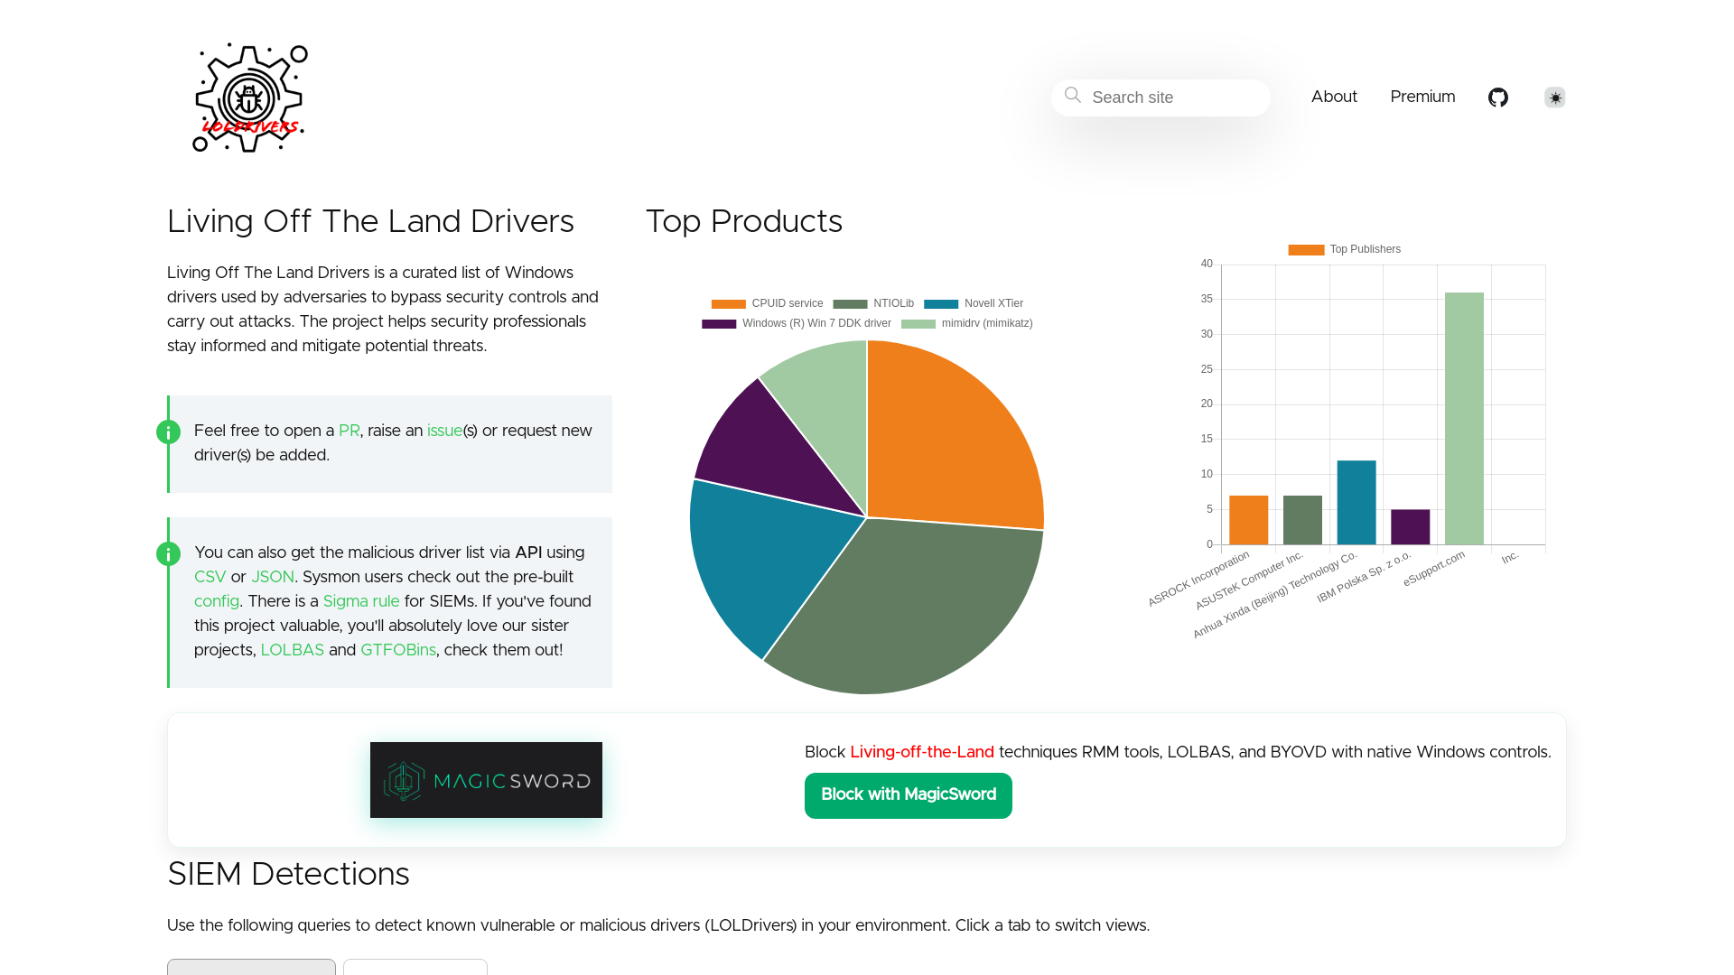Open the CSV download link

[x=210, y=577]
